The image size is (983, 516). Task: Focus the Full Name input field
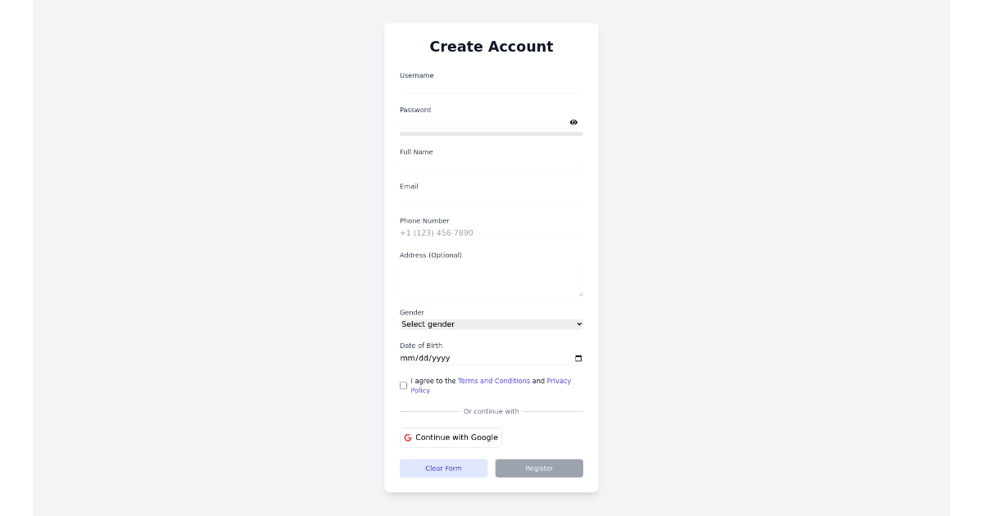[x=491, y=164]
